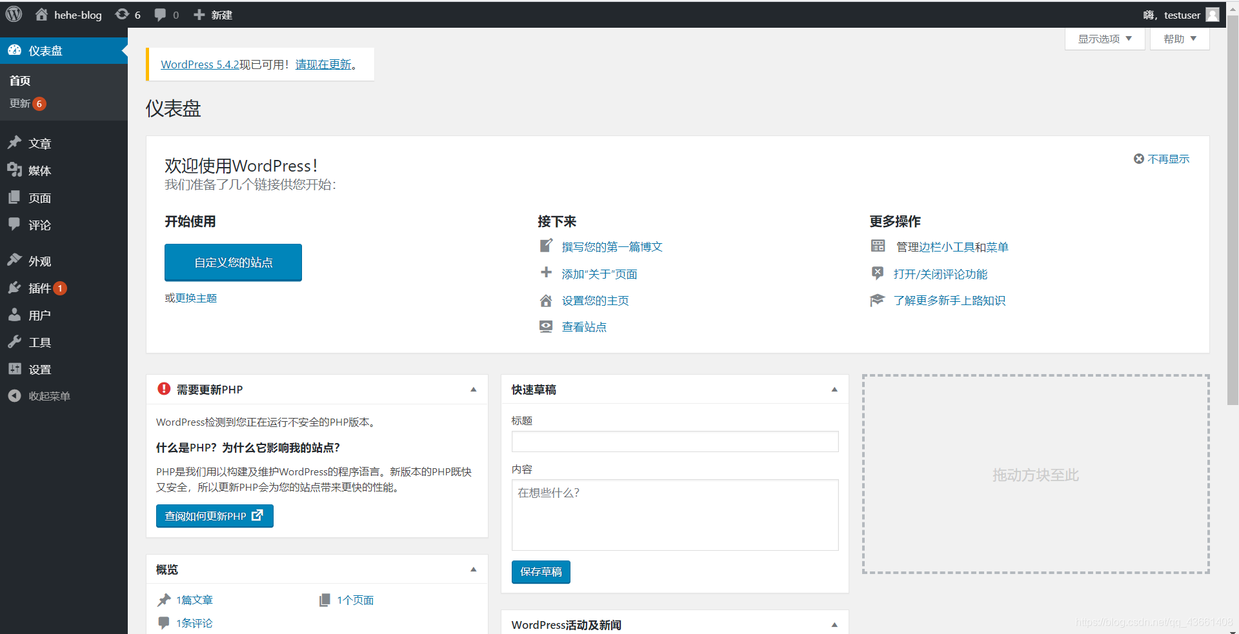1239x634 pixels.
Task: Collapse the 快速草稿 panel arrow
Action: [x=834, y=390]
